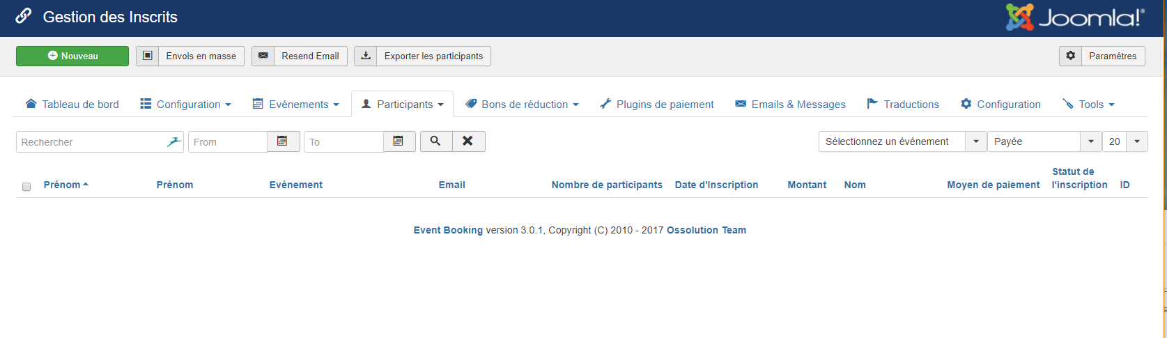Follow the Ossolution Team link
The image size is (1167, 338).
tap(706, 230)
